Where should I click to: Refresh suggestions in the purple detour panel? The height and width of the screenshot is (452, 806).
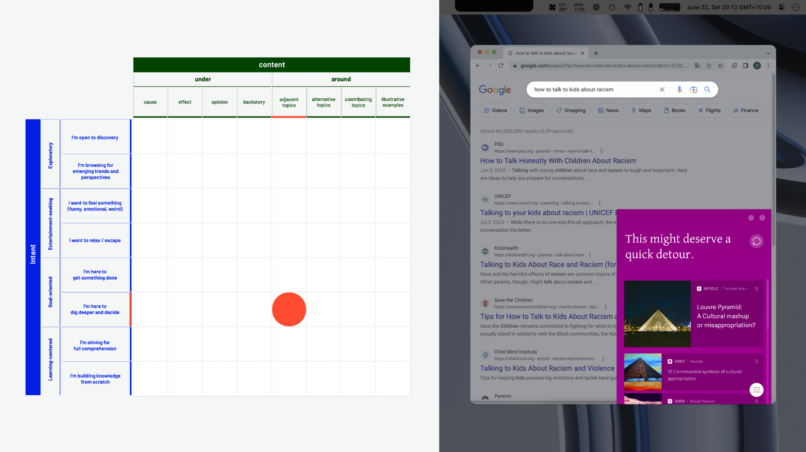pos(756,241)
